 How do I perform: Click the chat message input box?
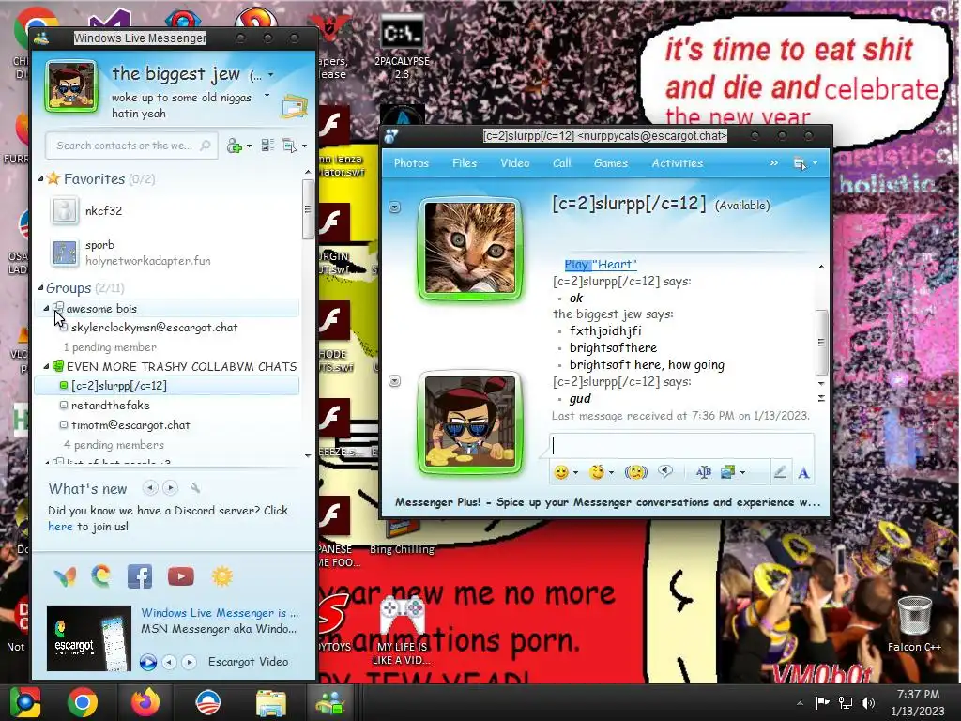(x=682, y=446)
